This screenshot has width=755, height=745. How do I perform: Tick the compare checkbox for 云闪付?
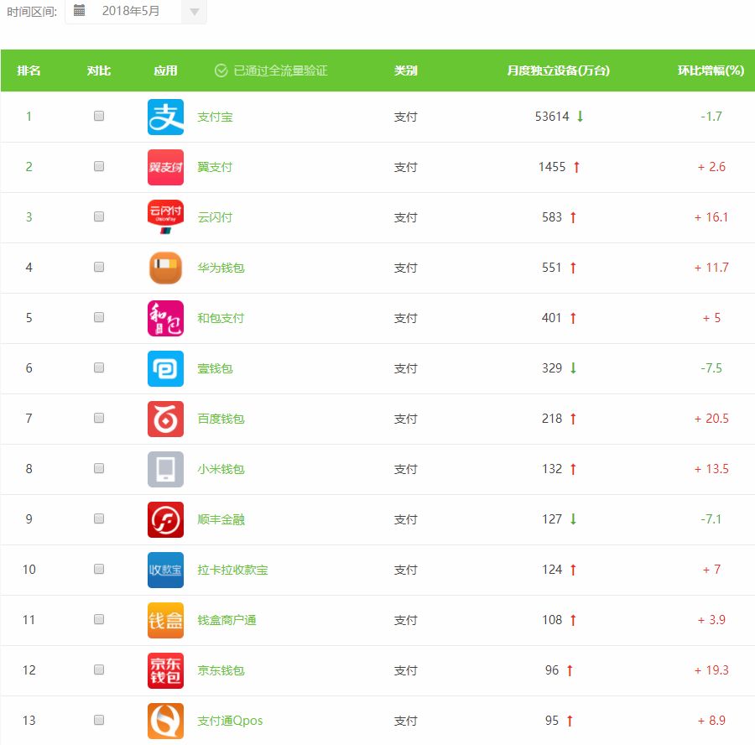pos(99,216)
